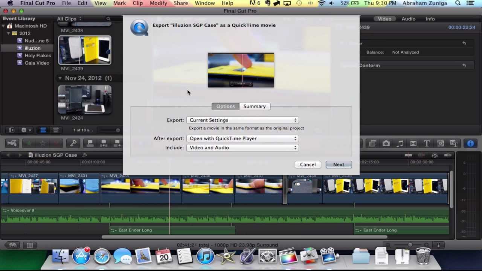Open keyword editor using the key icon
This screenshot has height=271, width=482.
(x=73, y=143)
